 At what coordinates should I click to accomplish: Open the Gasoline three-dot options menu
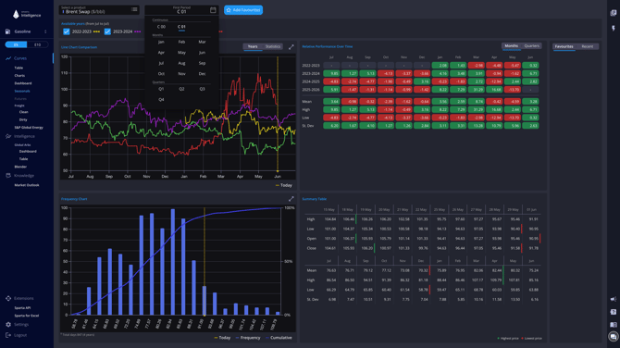(45, 31)
